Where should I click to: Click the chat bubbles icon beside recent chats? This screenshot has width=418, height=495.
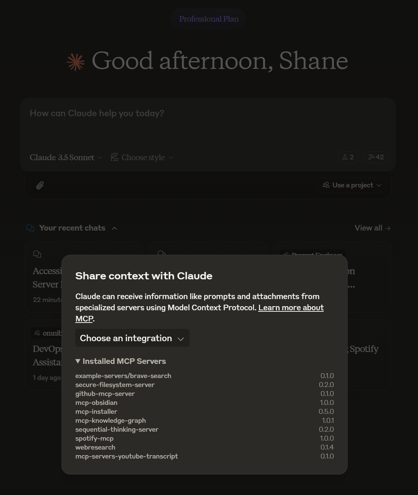pyautogui.click(x=30, y=228)
